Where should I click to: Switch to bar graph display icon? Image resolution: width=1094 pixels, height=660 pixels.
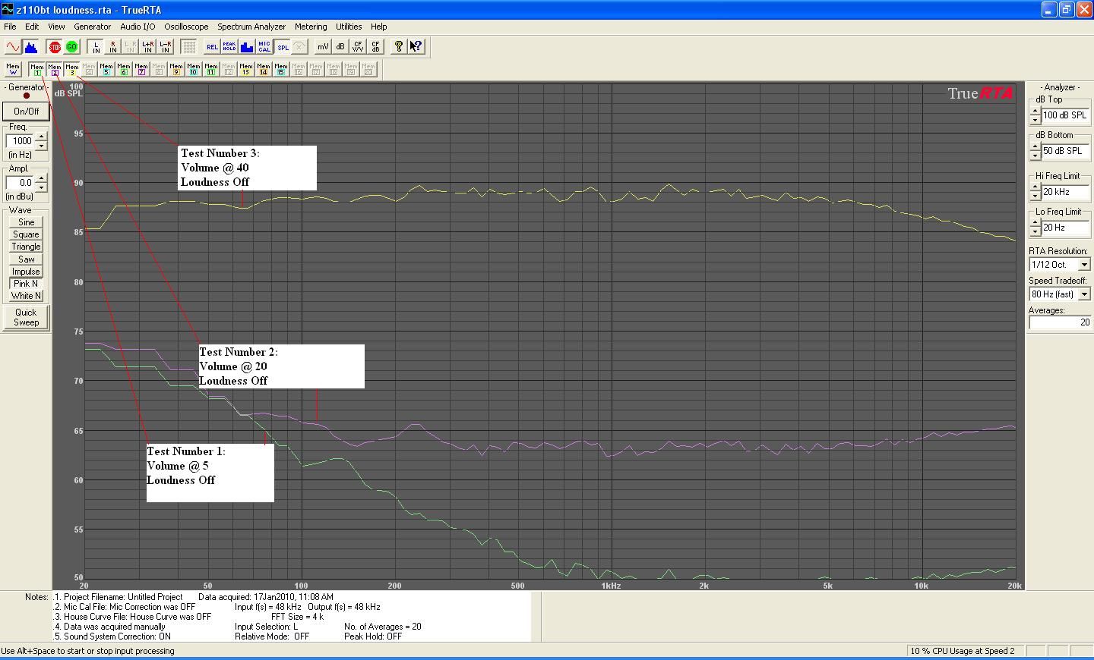247,47
